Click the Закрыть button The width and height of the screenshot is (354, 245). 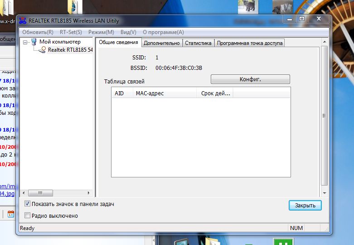click(x=305, y=205)
